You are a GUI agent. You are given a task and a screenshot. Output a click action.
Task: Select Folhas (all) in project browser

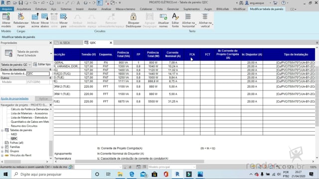(16, 143)
